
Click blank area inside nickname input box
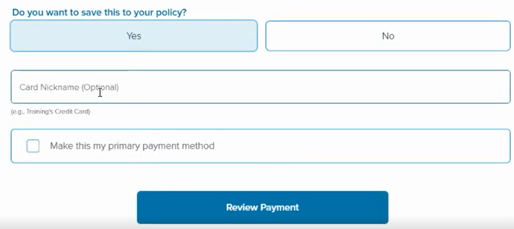tap(311, 87)
